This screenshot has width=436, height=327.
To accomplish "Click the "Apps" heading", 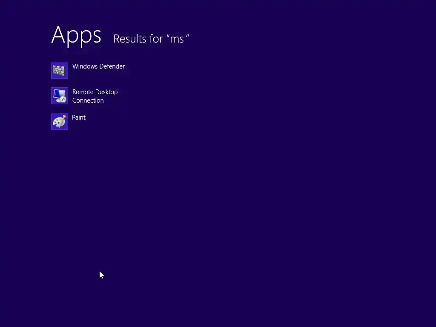I will (76, 36).
